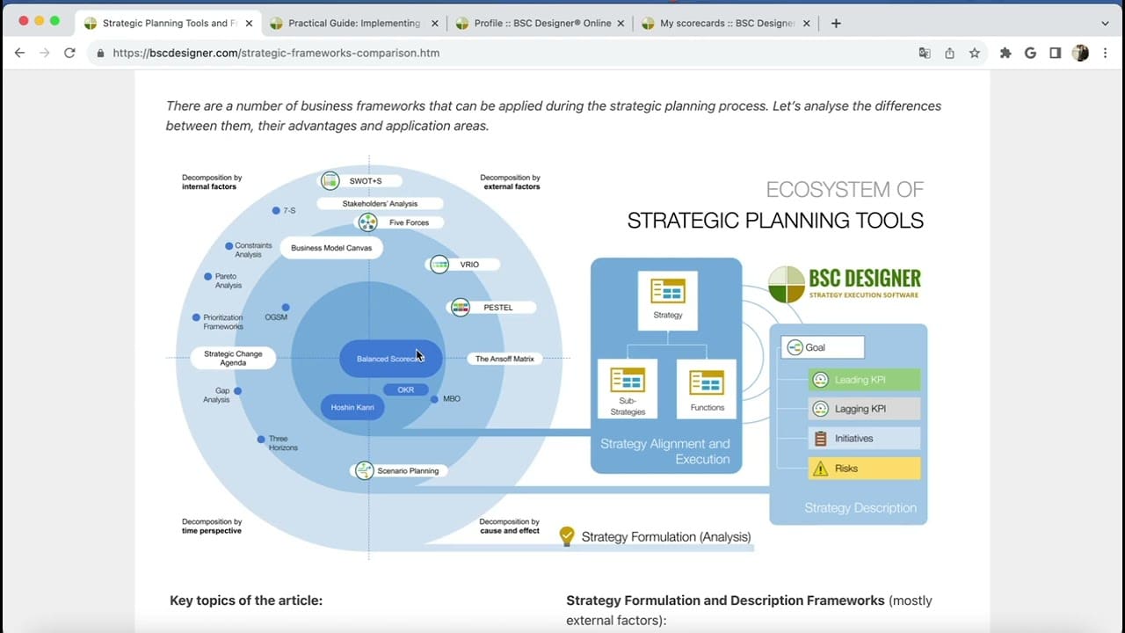Viewport: 1125px width, 633px height.
Task: Click the Balanced Scorecard bubble
Action: pyautogui.click(x=390, y=359)
